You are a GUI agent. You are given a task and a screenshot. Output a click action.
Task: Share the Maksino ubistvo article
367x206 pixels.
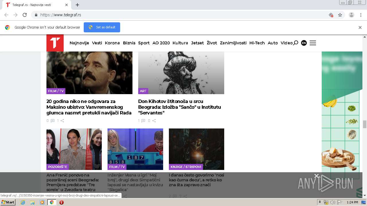tap(62, 121)
